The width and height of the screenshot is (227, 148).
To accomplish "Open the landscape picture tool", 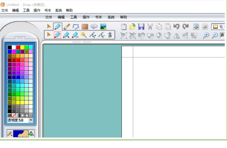I will pos(103,27).
